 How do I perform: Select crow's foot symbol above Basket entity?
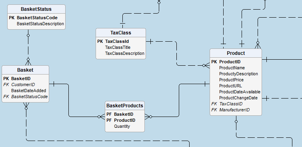28,62
